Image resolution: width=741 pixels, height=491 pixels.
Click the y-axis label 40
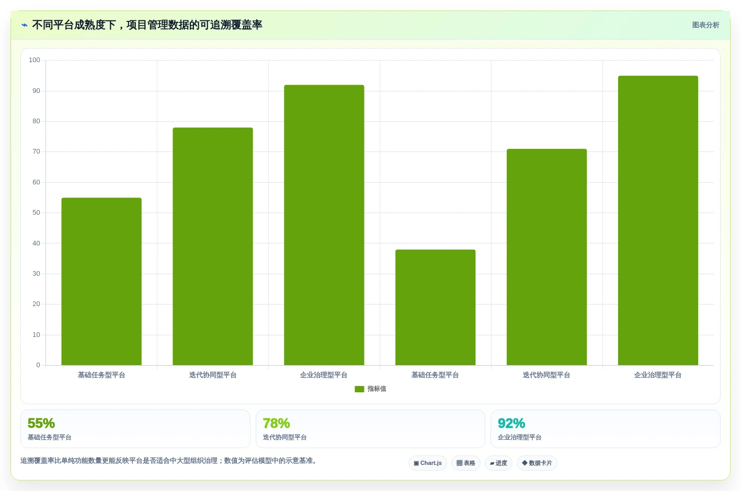point(36,243)
